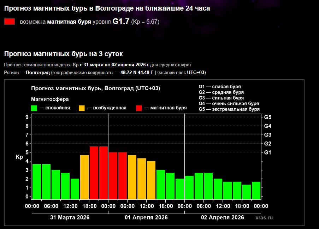Click the orange 'возбужденная' legend swatch
This screenshot has width=319, height=229.
pyautogui.click(x=82, y=108)
